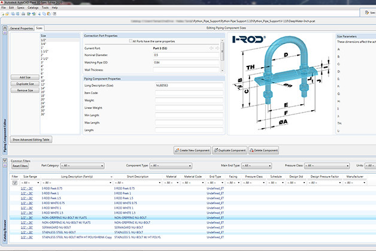The width and height of the screenshot is (376, 251).
Task: Click the Add Size button
Action: point(25,77)
